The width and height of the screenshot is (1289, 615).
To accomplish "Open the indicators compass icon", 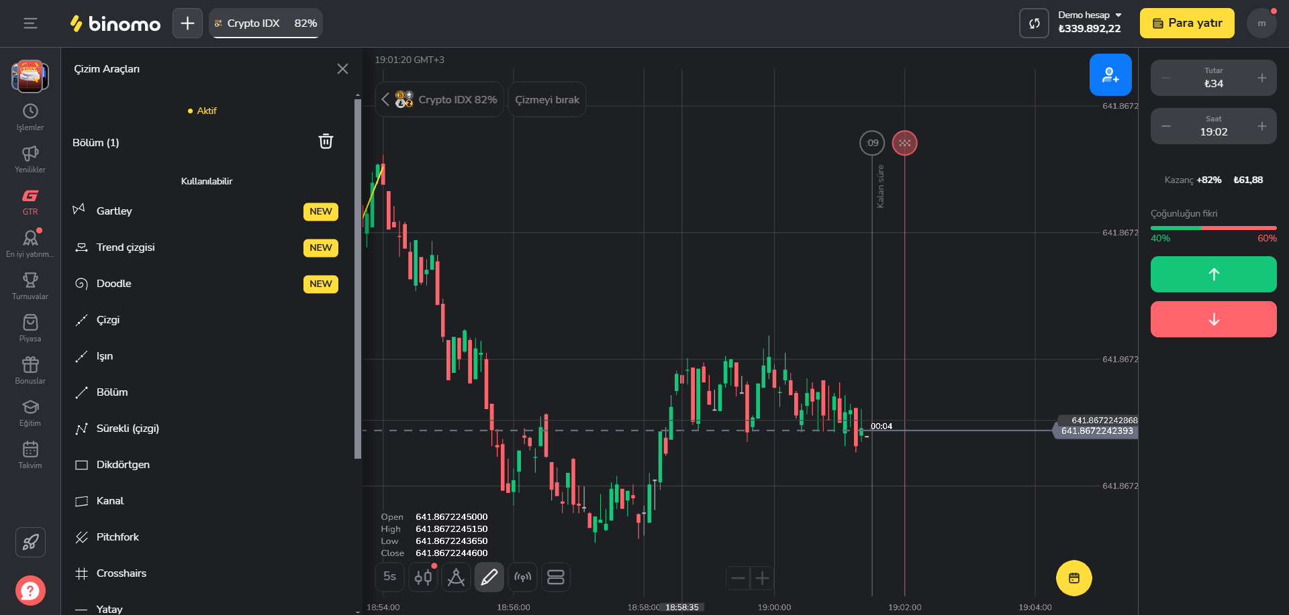I will click(456, 577).
